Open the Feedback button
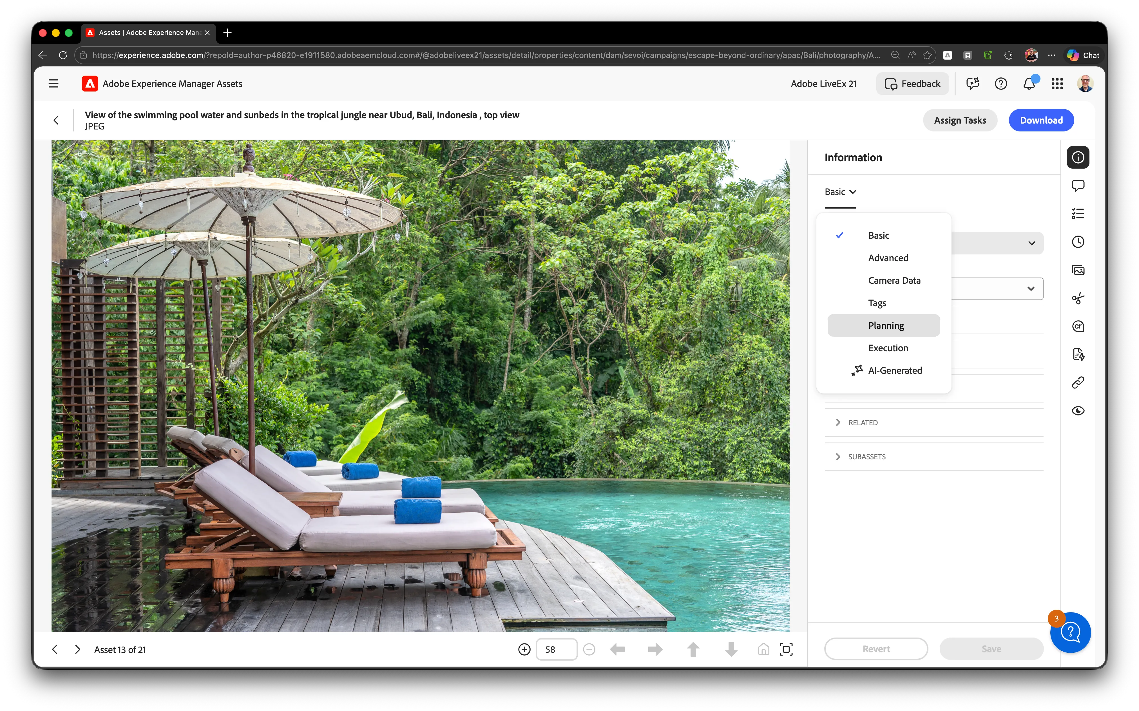 click(x=912, y=84)
